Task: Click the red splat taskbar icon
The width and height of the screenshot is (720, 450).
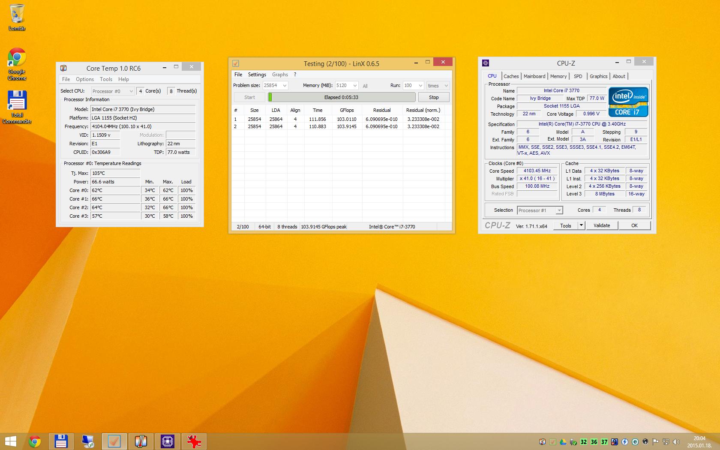Action: (x=194, y=441)
